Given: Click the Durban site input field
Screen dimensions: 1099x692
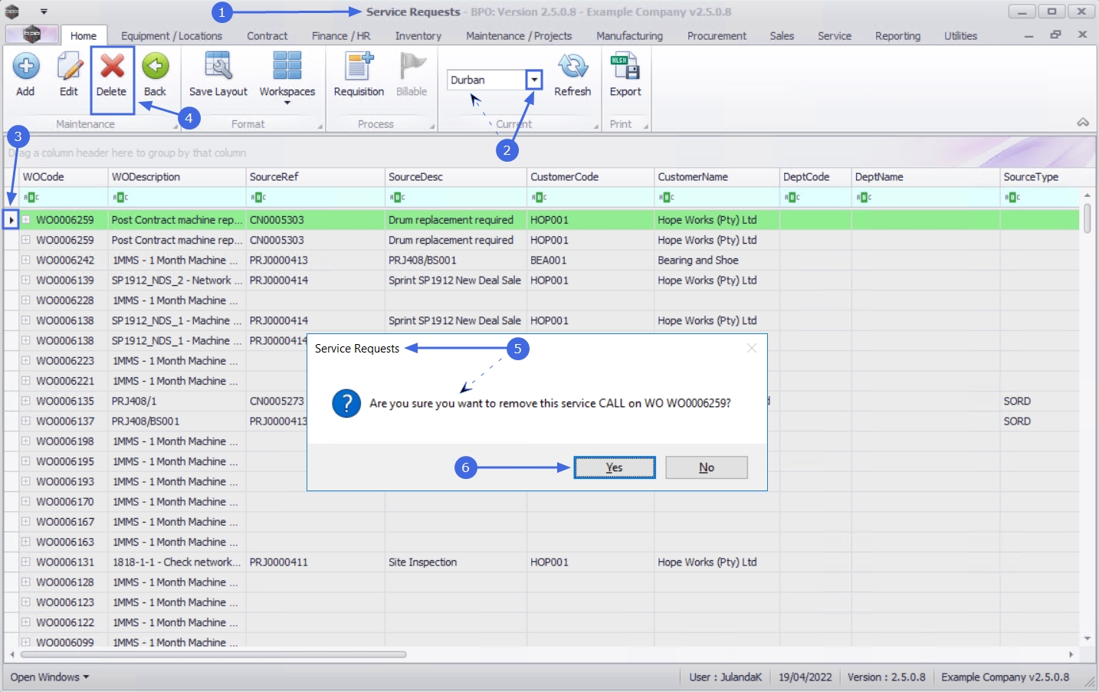Looking at the screenshot, I should 487,80.
